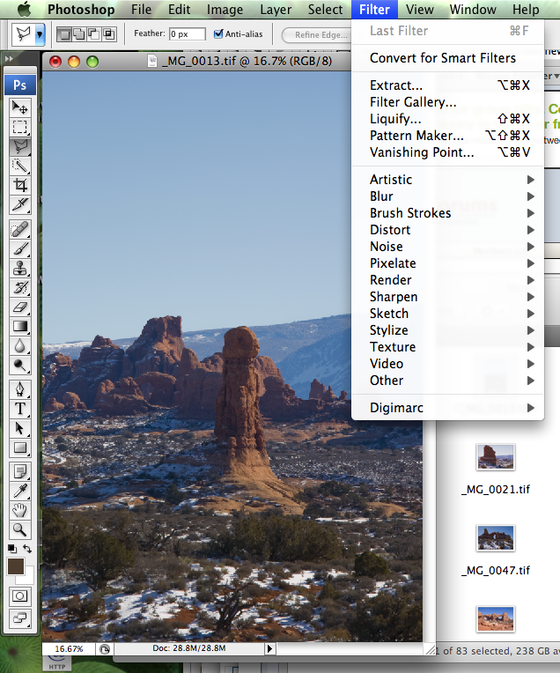The width and height of the screenshot is (560, 673).
Task: Select the Move tool
Action: tap(19, 107)
